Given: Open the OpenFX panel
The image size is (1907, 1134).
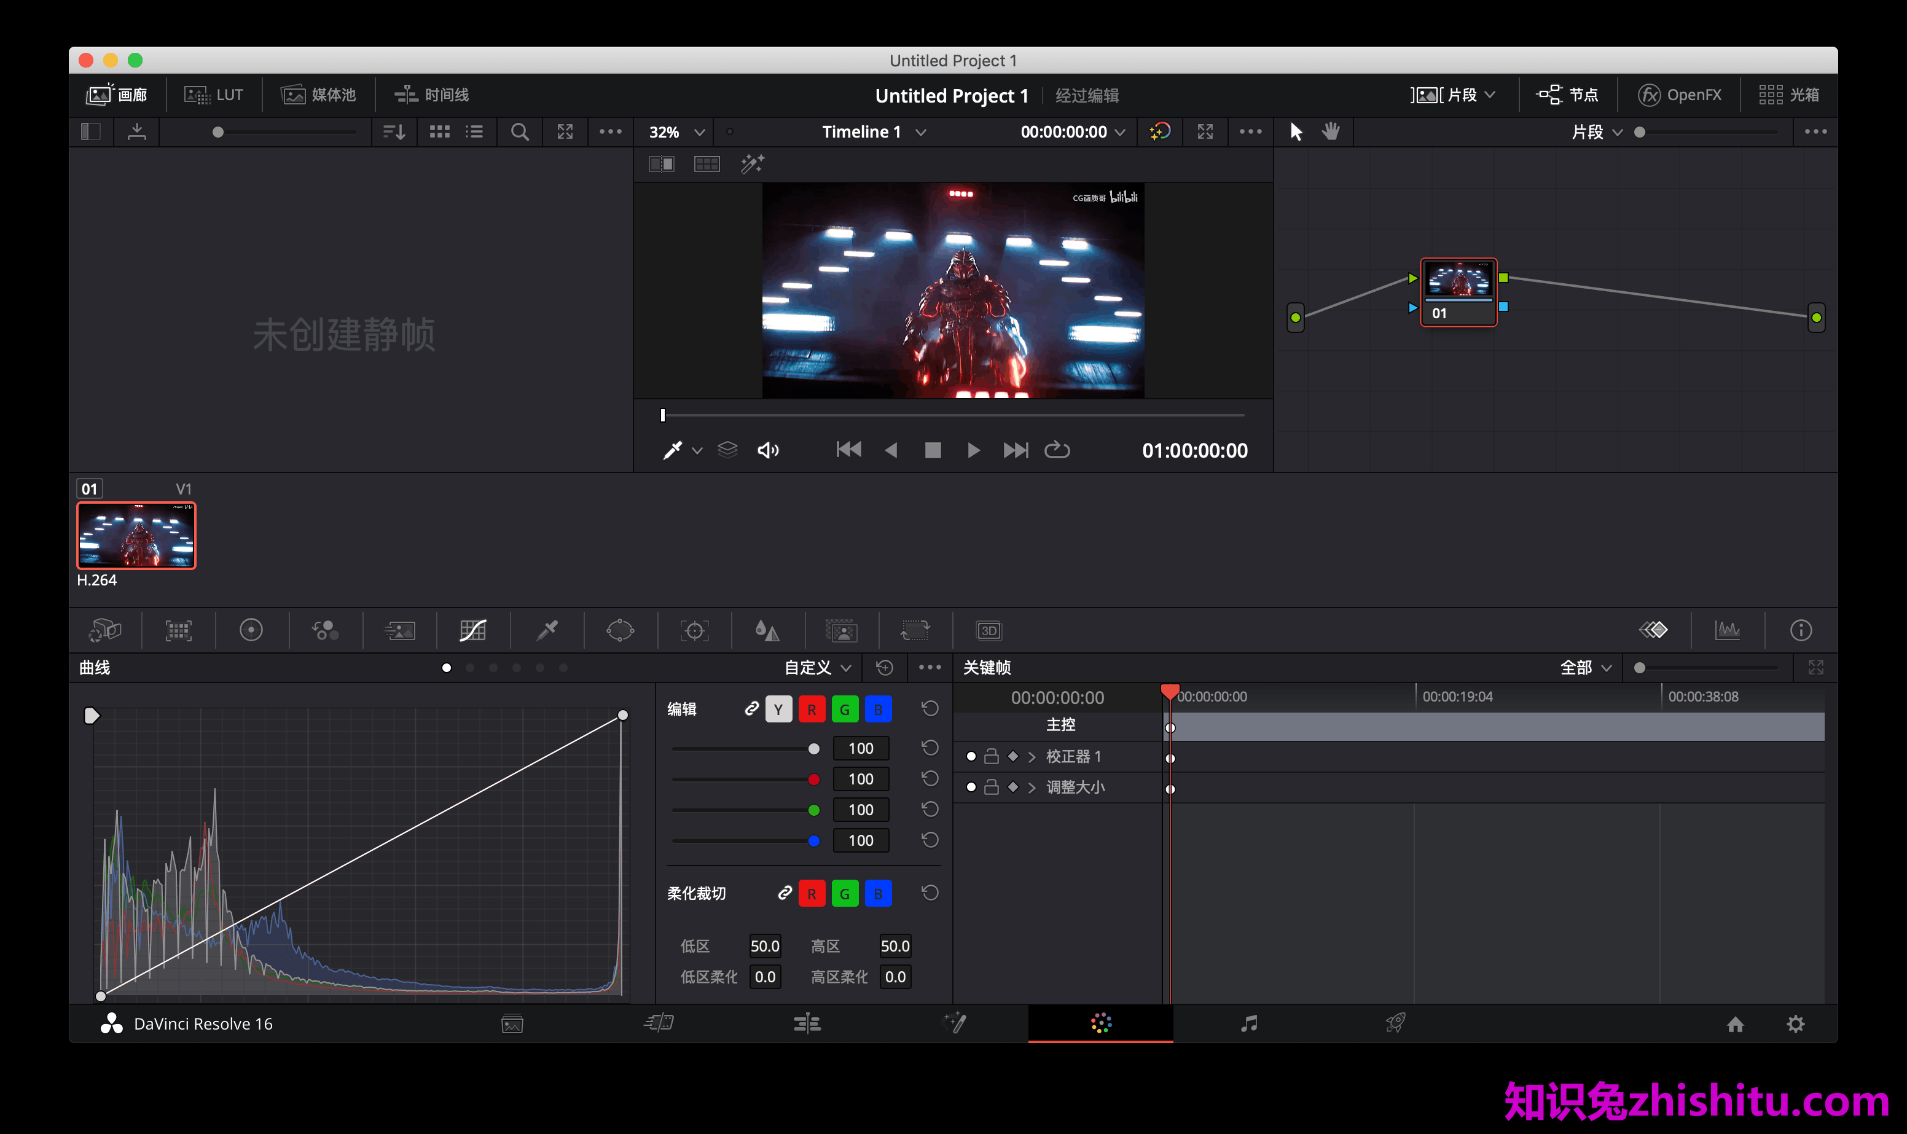Looking at the screenshot, I should [x=1679, y=95].
